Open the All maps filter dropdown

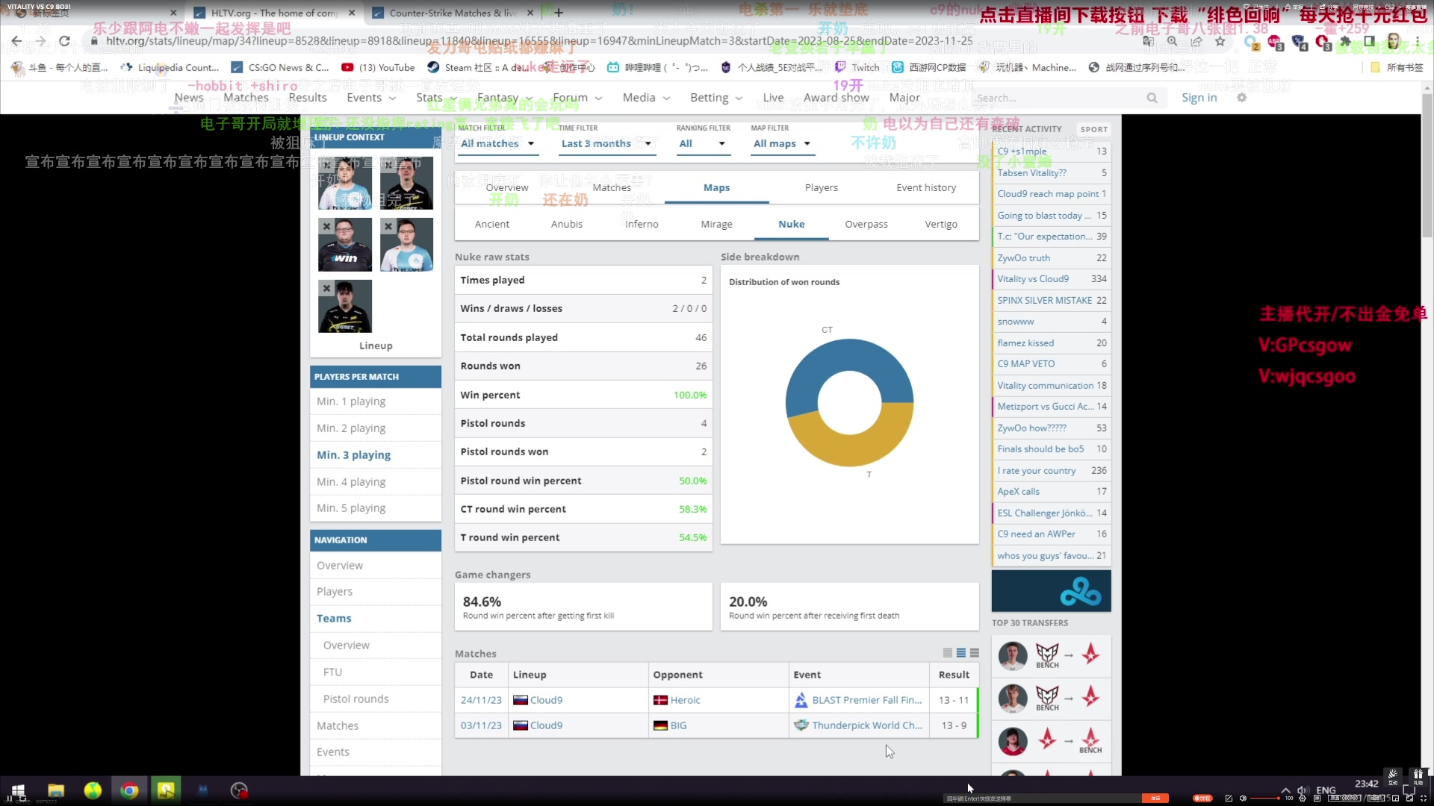[782, 143]
